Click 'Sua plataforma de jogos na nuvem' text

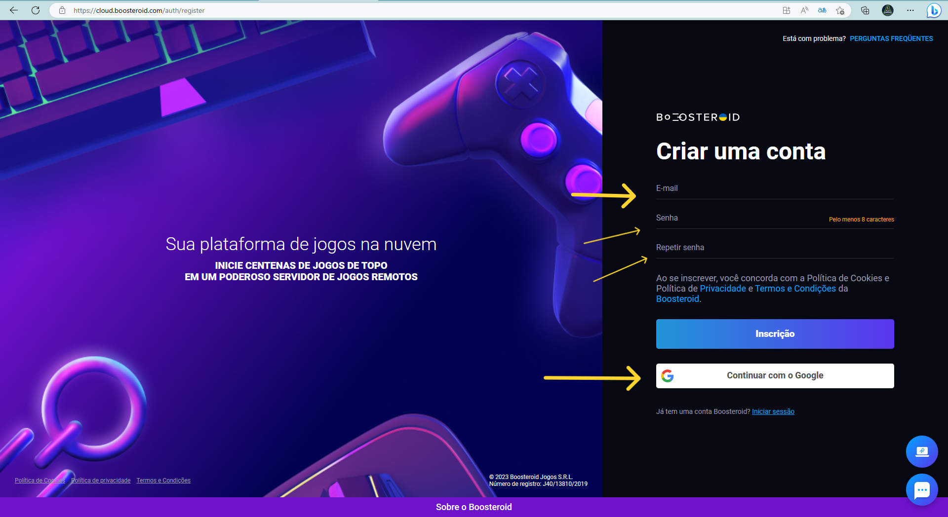coord(301,244)
